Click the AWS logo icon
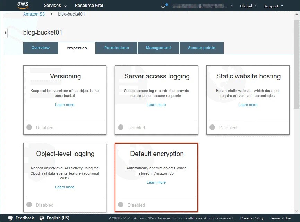Viewport: 300px width, 222px height. pos(22,5)
